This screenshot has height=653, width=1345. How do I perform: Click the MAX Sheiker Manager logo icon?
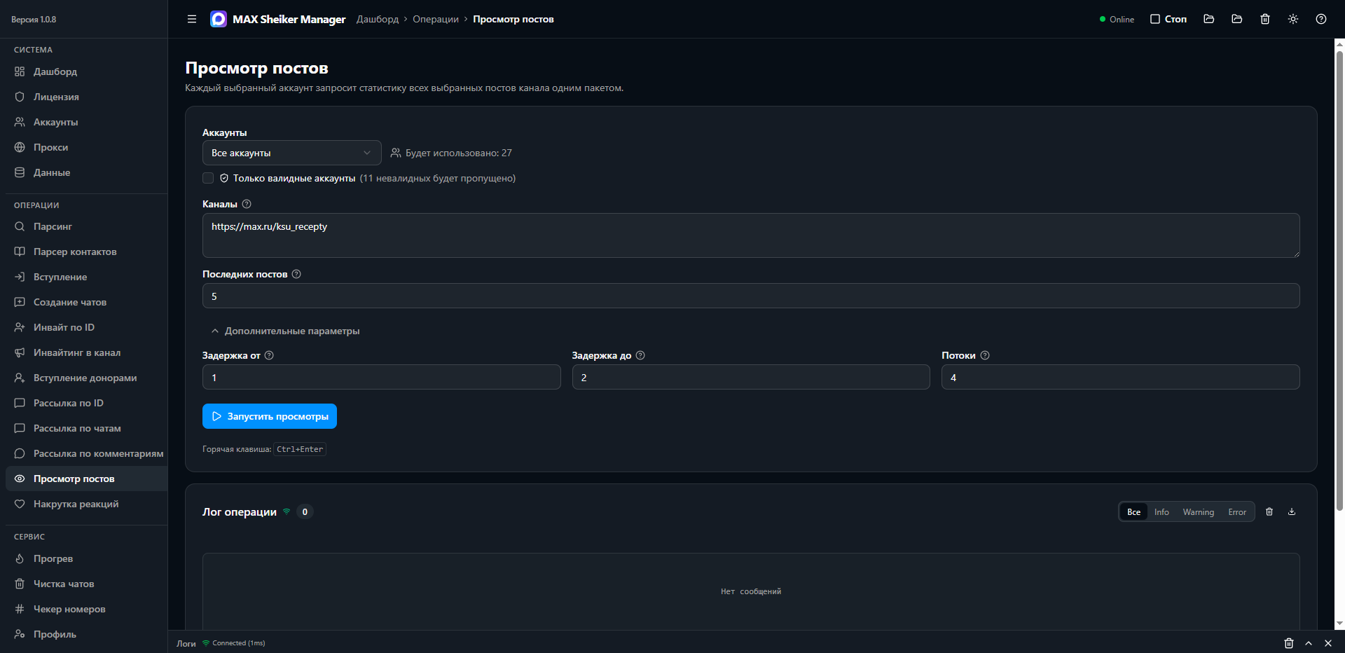[219, 19]
